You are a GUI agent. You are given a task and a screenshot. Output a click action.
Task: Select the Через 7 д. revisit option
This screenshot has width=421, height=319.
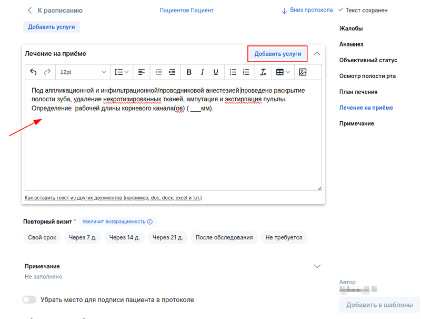83,237
